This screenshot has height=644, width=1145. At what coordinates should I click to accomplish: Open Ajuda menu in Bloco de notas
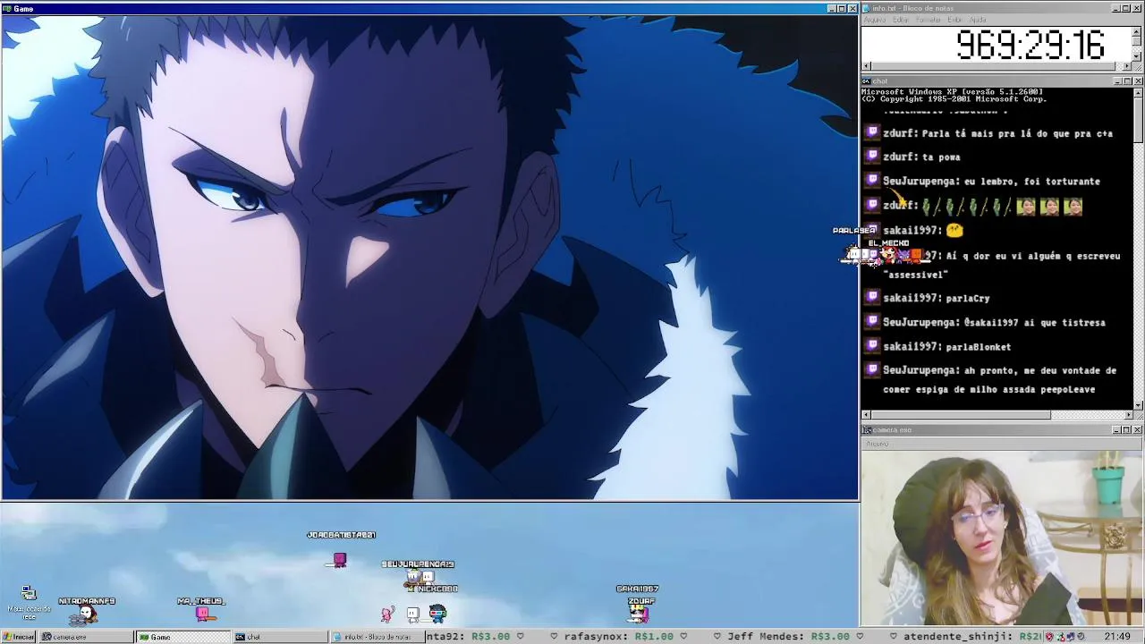[x=978, y=20]
